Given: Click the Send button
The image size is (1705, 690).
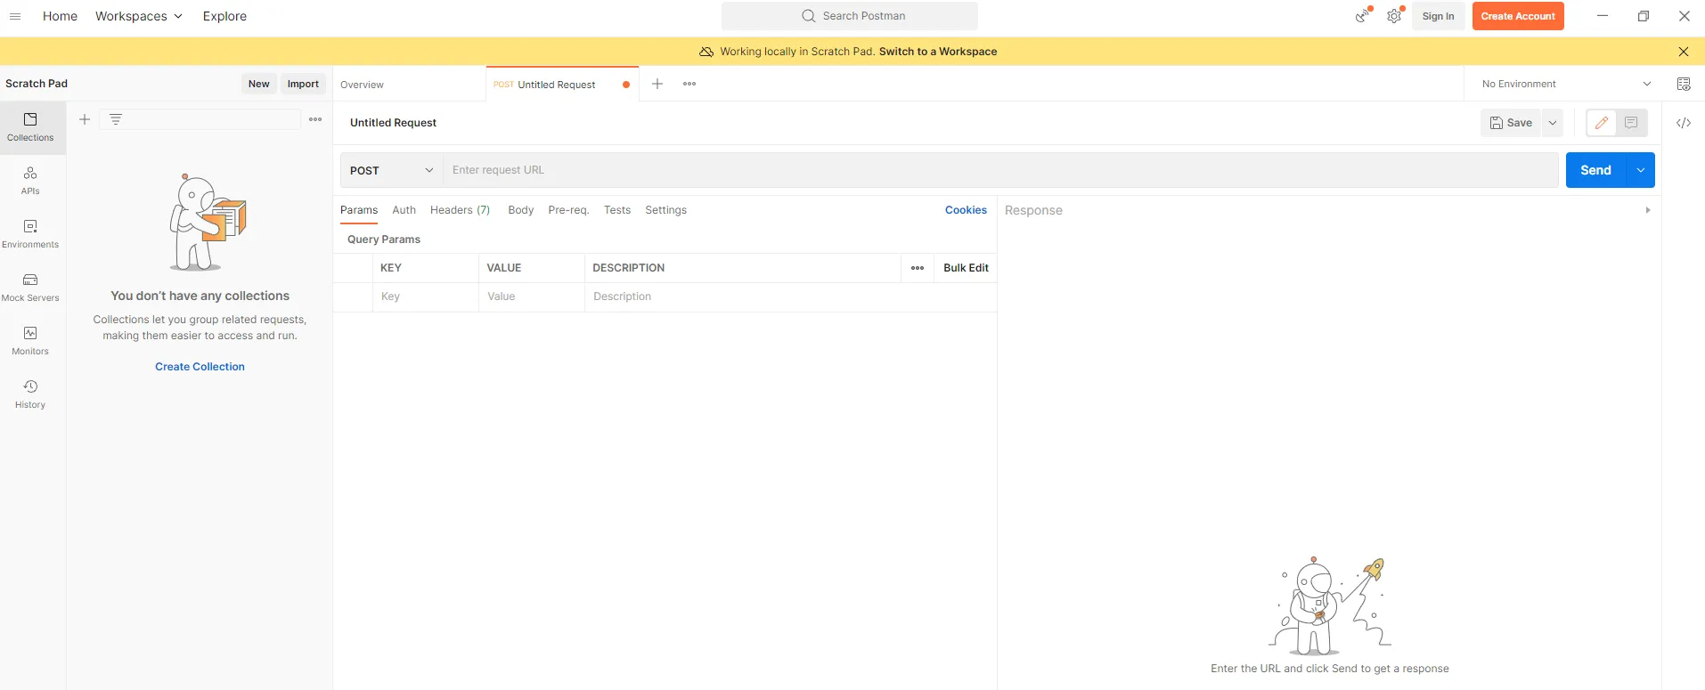Looking at the screenshot, I should [1595, 170].
